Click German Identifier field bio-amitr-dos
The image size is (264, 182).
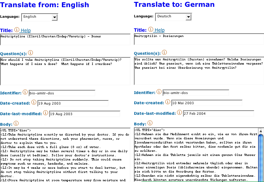pyautogui.click(x=196, y=93)
